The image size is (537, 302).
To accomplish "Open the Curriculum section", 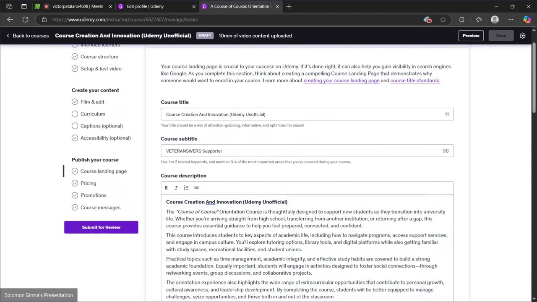I will pos(93,114).
